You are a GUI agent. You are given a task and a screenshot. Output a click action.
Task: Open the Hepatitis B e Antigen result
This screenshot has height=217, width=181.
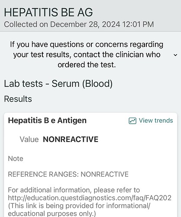tap(47, 121)
